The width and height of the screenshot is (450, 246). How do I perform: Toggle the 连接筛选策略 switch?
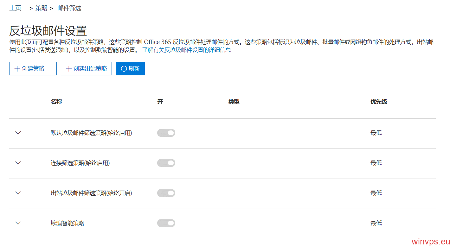coord(166,163)
